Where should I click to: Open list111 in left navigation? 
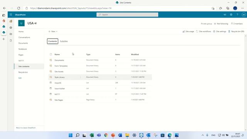click(x=21, y=61)
